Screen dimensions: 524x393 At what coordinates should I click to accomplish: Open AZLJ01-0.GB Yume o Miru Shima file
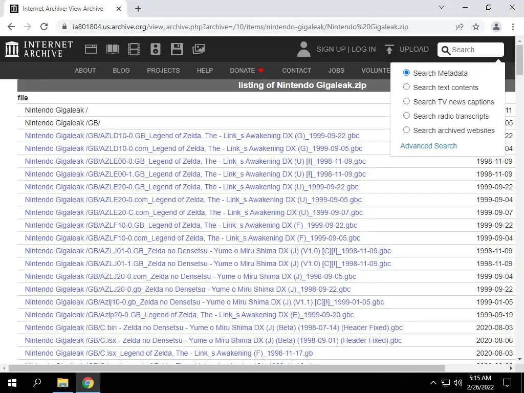click(x=208, y=251)
